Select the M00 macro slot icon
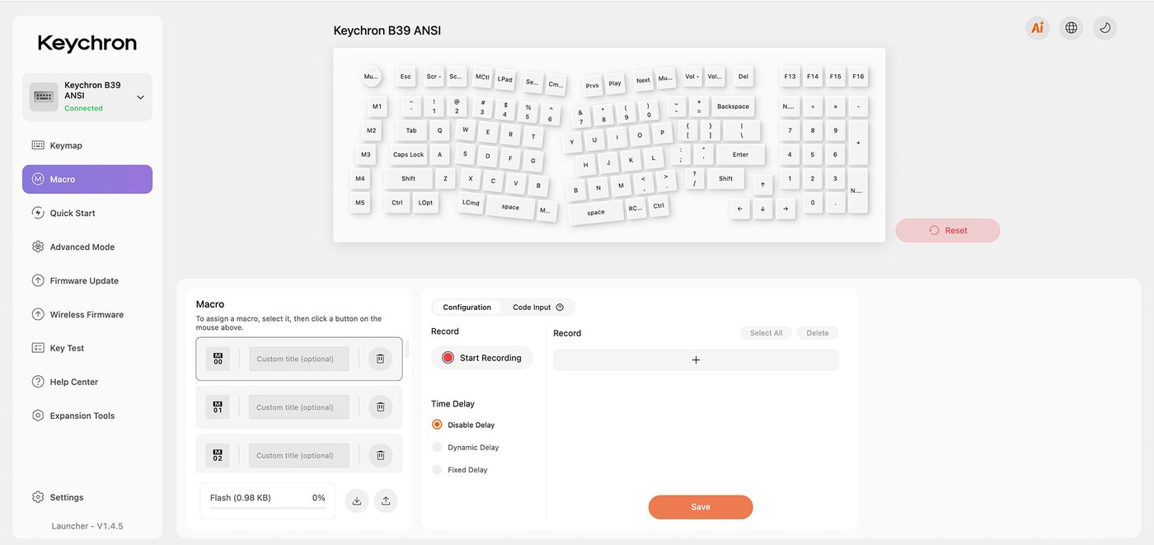 tap(218, 359)
